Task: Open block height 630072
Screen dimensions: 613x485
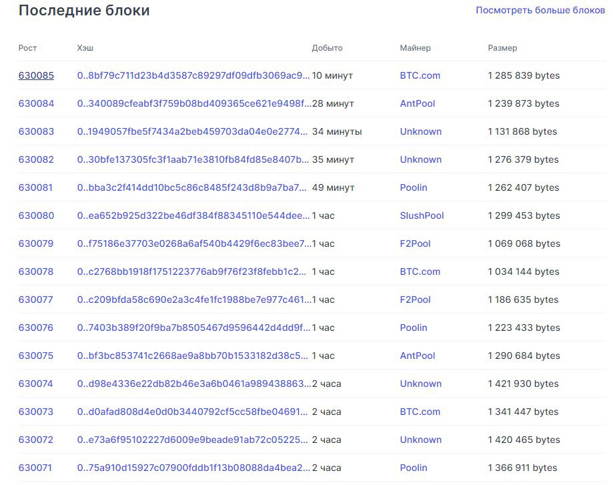Action: click(x=35, y=440)
